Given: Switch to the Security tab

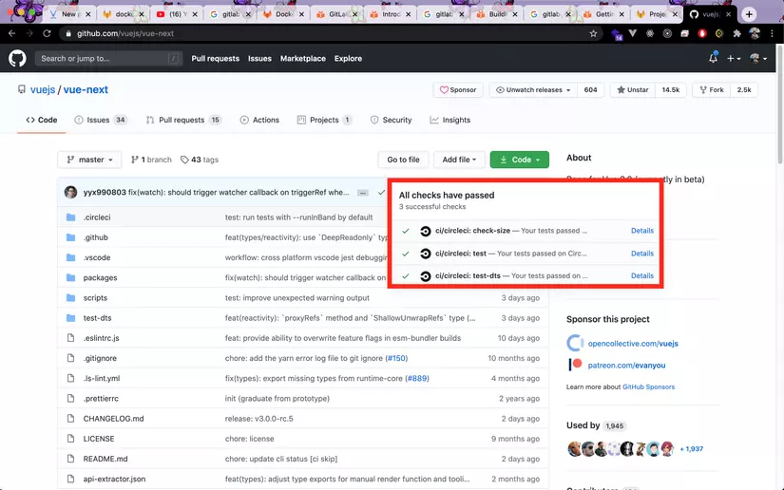Looking at the screenshot, I should [391, 120].
